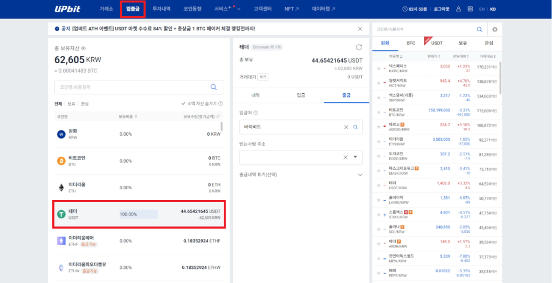Favorite 넥스페이스 NXPC with its star
Image resolution: width=552 pixels, height=283 pixels.
coord(378,67)
